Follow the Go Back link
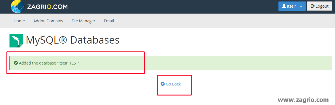The image size is (335, 105). 171,84
